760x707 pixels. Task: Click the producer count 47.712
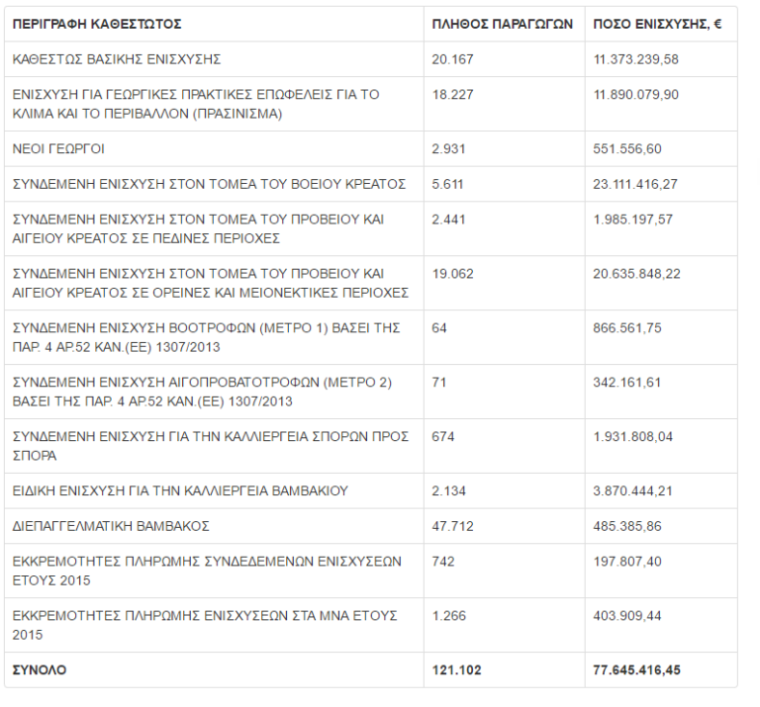pyautogui.click(x=452, y=526)
